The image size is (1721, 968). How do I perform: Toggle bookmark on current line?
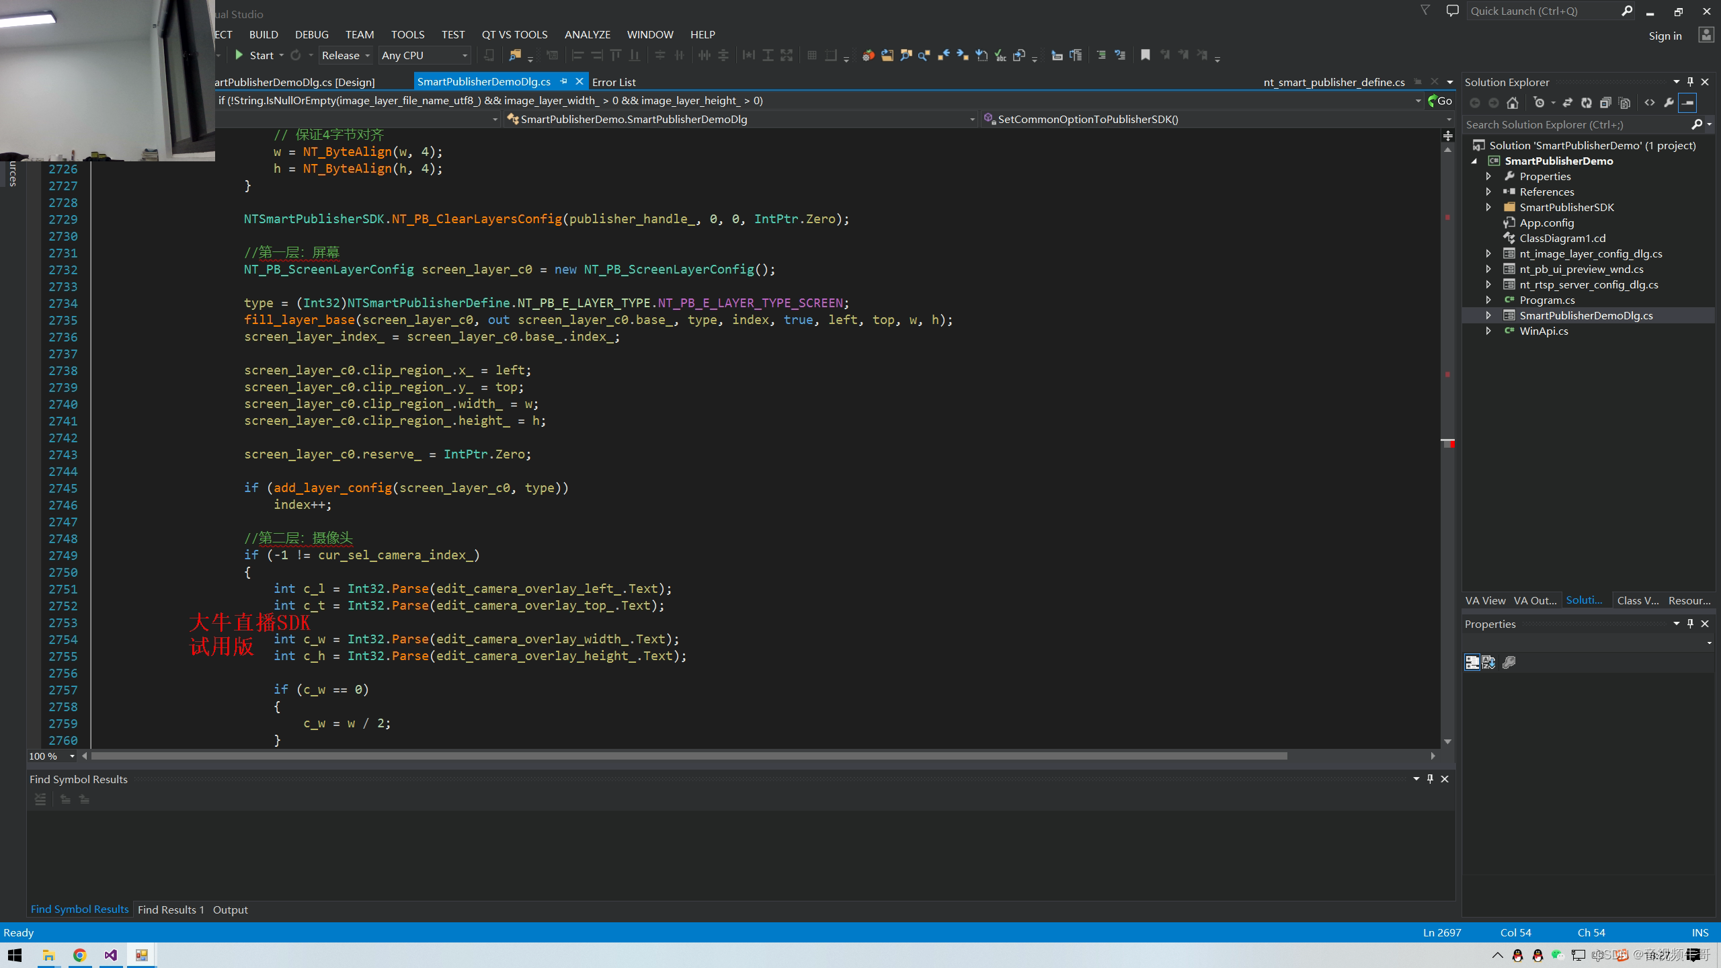(x=1144, y=56)
